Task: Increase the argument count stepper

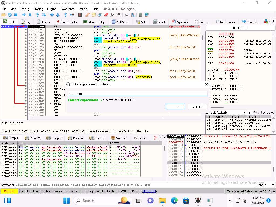Action: pos(255,111)
